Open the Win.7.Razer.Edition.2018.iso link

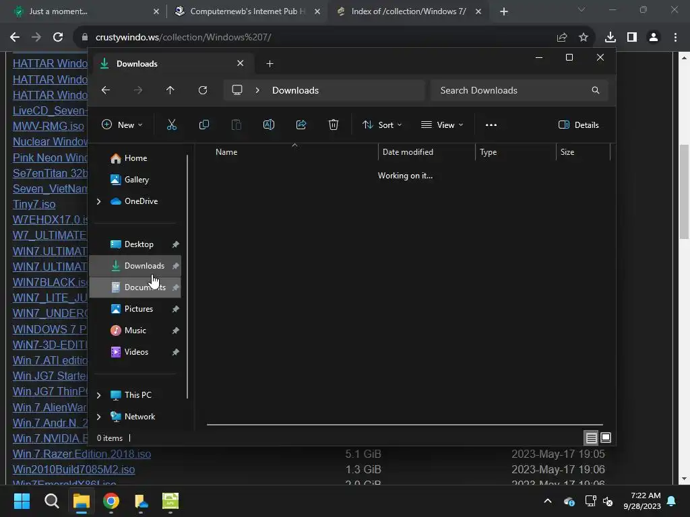point(82,454)
